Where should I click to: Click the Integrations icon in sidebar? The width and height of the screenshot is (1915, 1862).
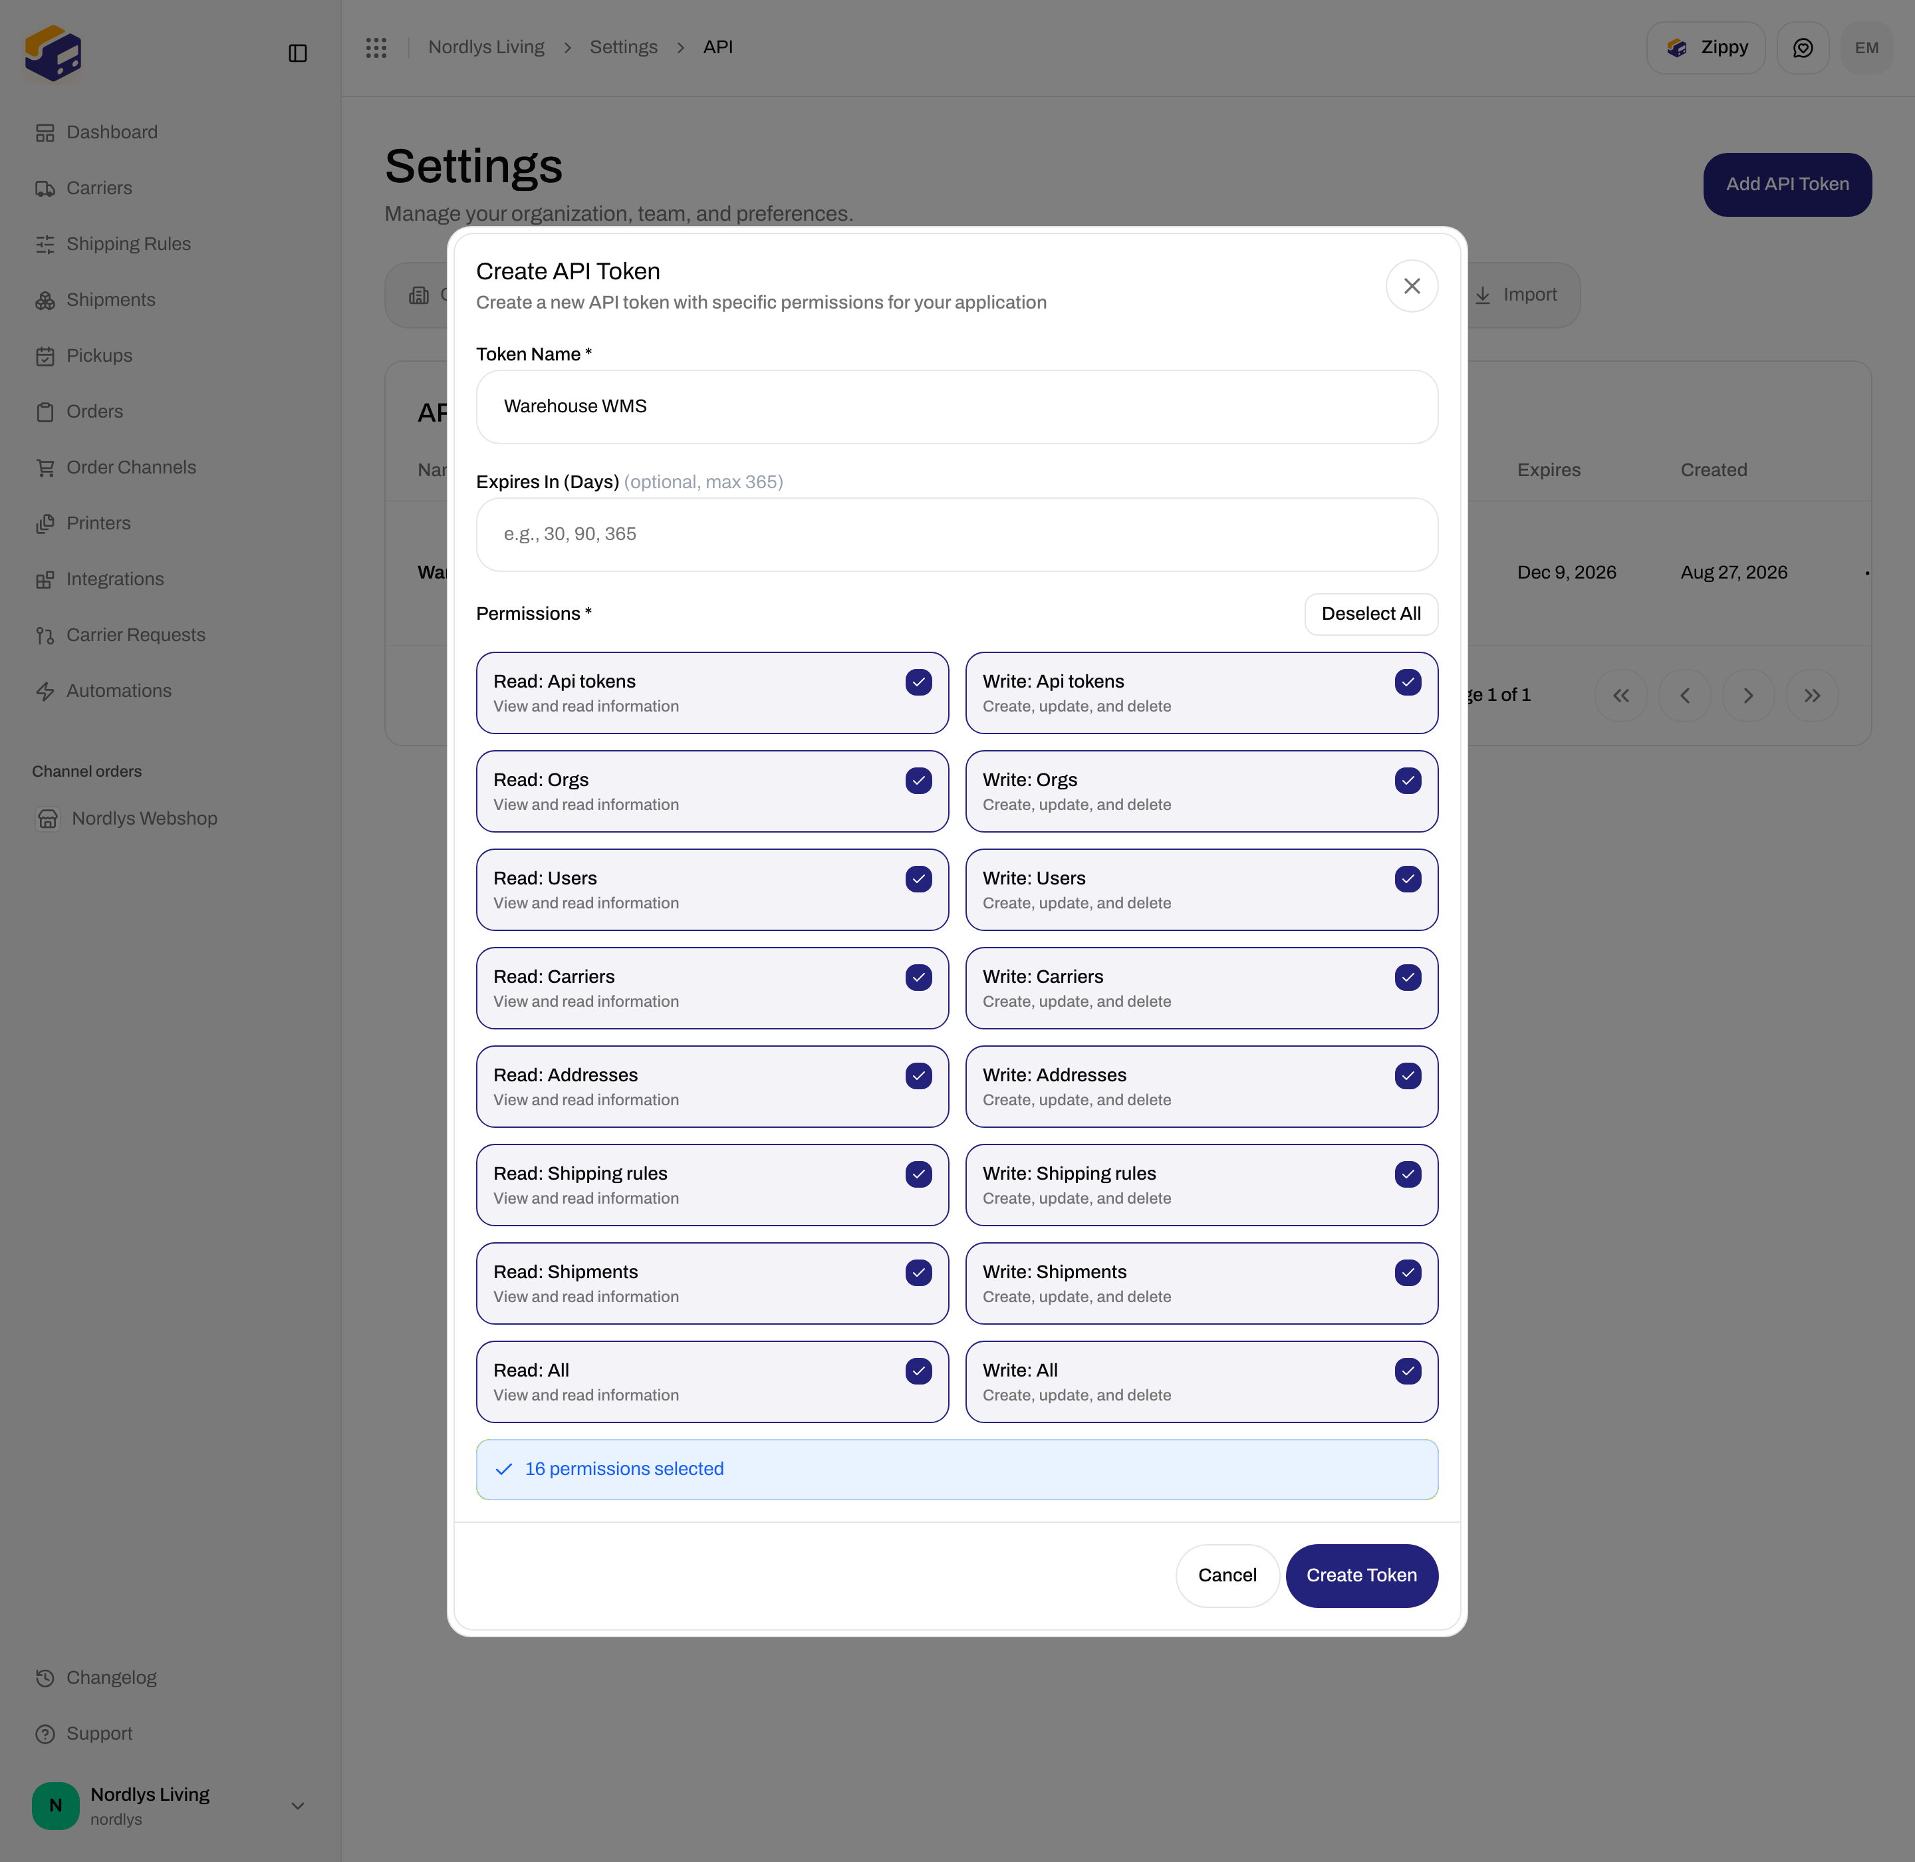[x=45, y=579]
